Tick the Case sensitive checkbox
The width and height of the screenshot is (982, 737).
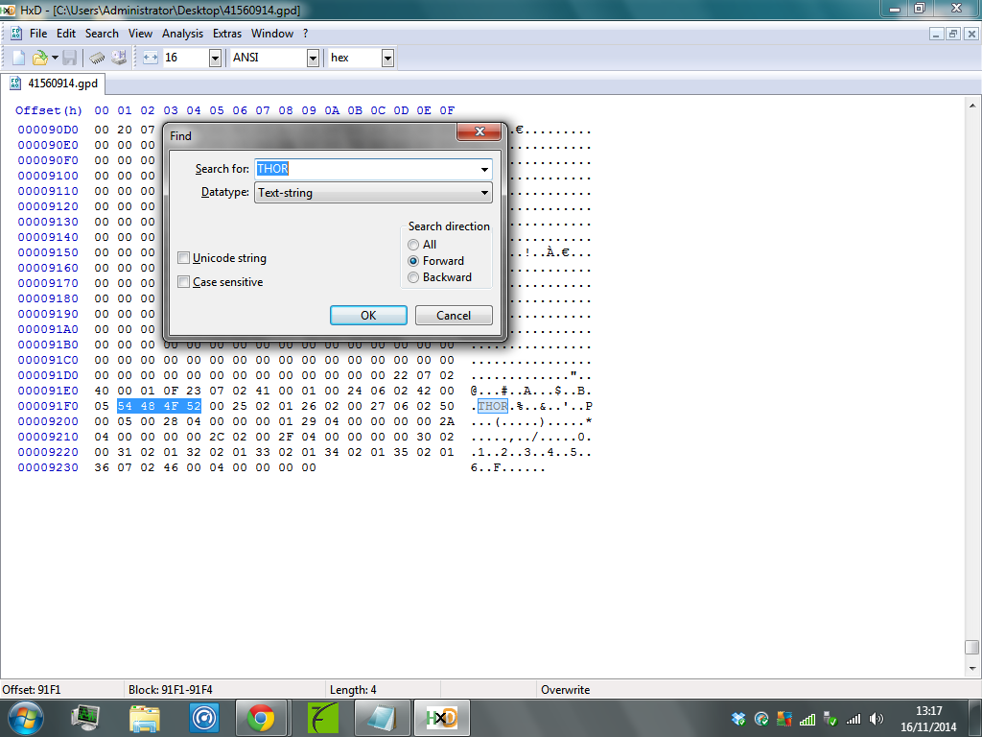click(183, 282)
